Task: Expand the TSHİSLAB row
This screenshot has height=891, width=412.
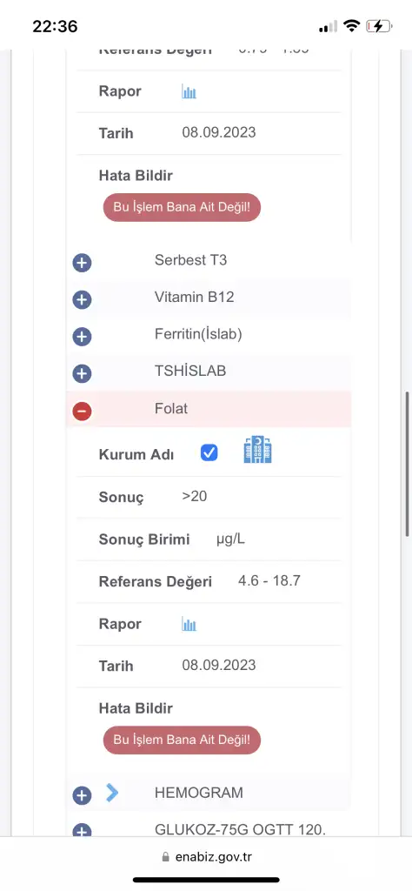Action: tap(209, 372)
